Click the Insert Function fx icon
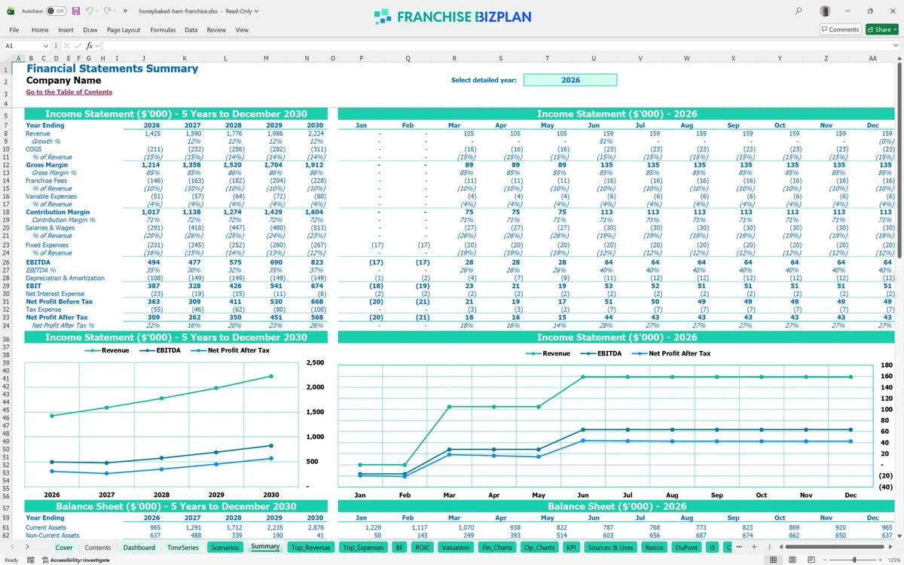904x565 pixels. coord(89,46)
